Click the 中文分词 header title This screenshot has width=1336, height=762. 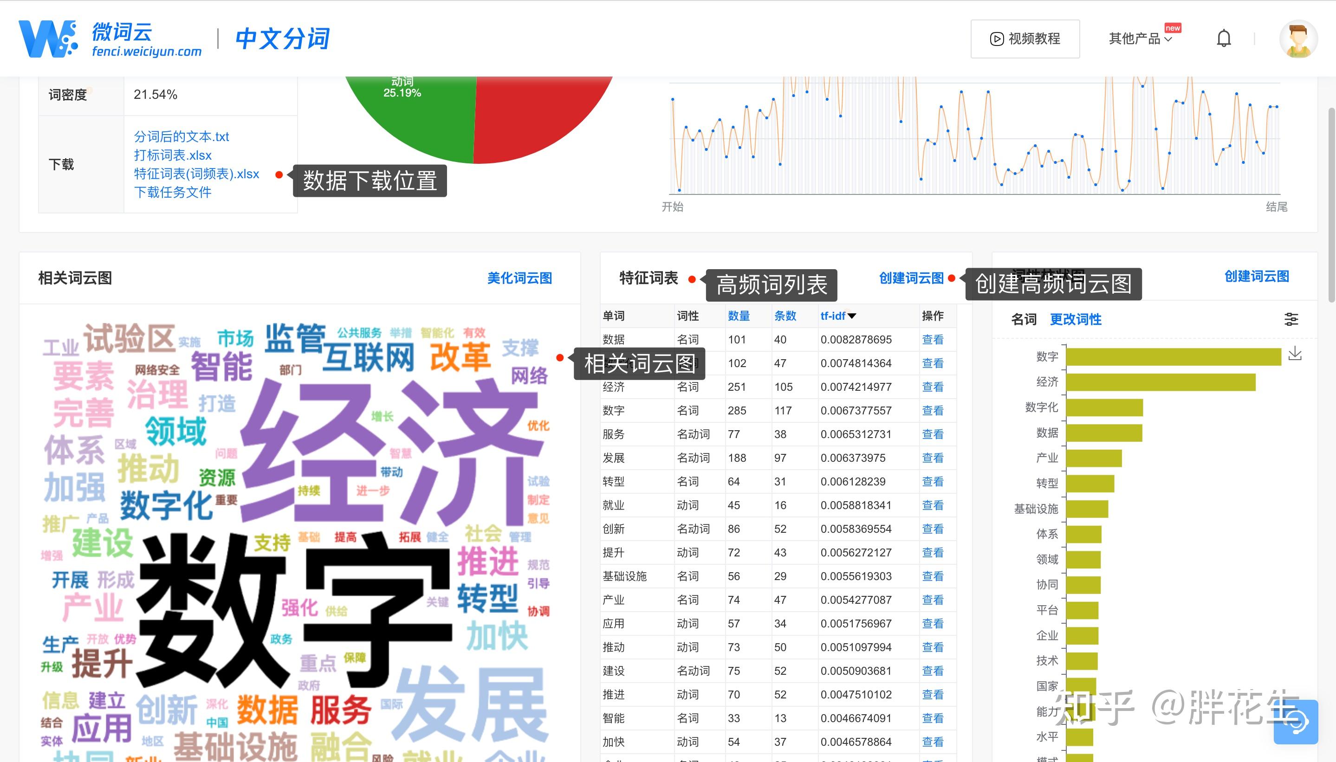tap(283, 39)
